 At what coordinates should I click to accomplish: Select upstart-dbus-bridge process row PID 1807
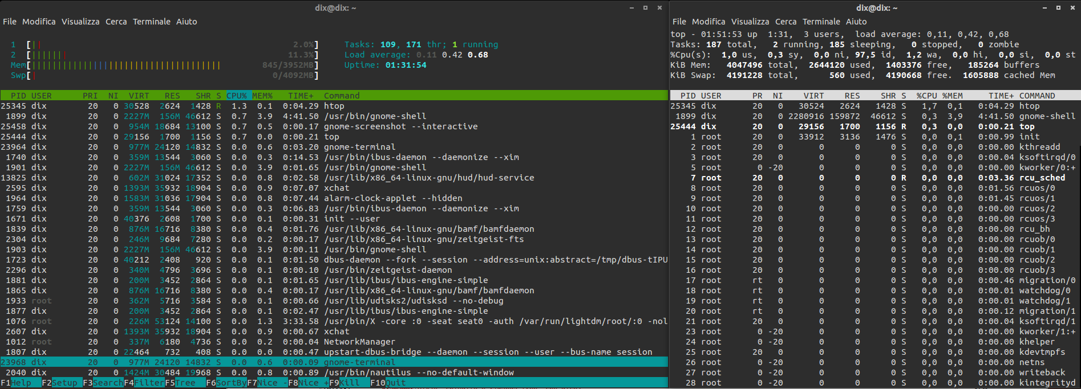point(334,352)
